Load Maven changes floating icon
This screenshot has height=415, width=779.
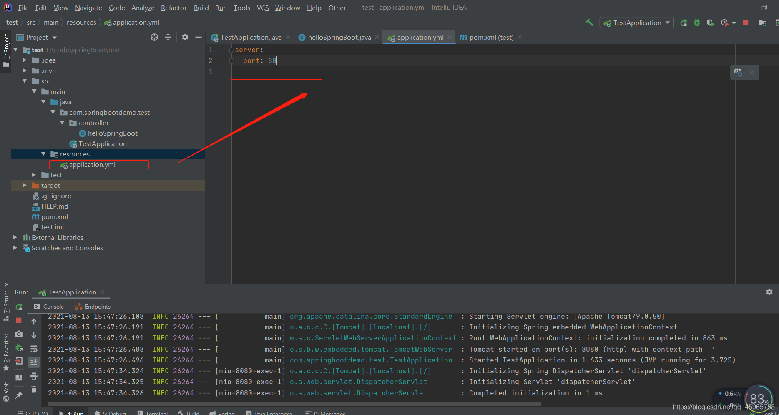click(x=738, y=72)
